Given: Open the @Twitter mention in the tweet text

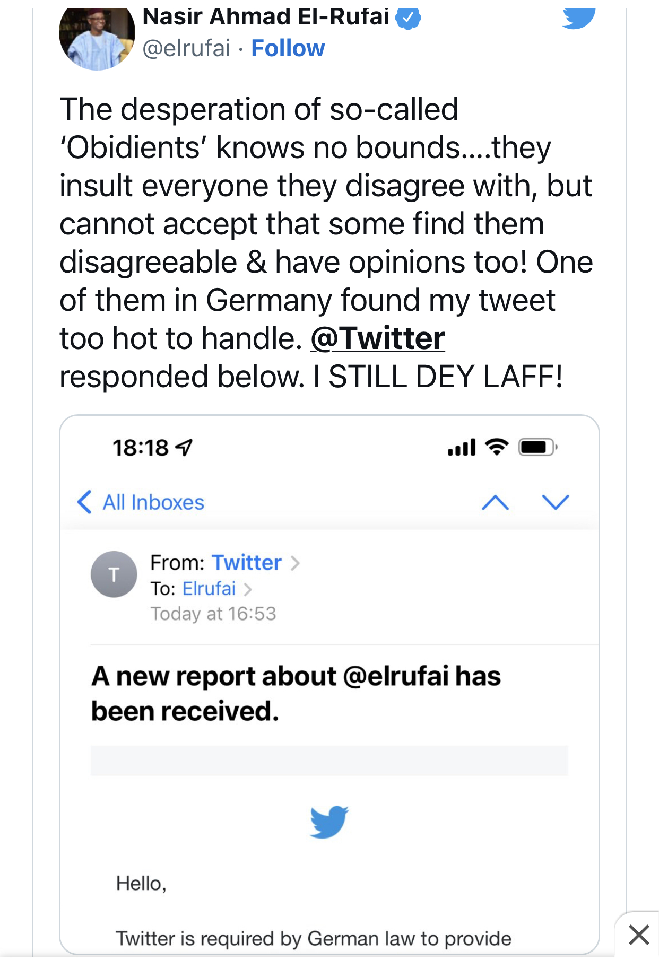Looking at the screenshot, I should coord(378,338).
